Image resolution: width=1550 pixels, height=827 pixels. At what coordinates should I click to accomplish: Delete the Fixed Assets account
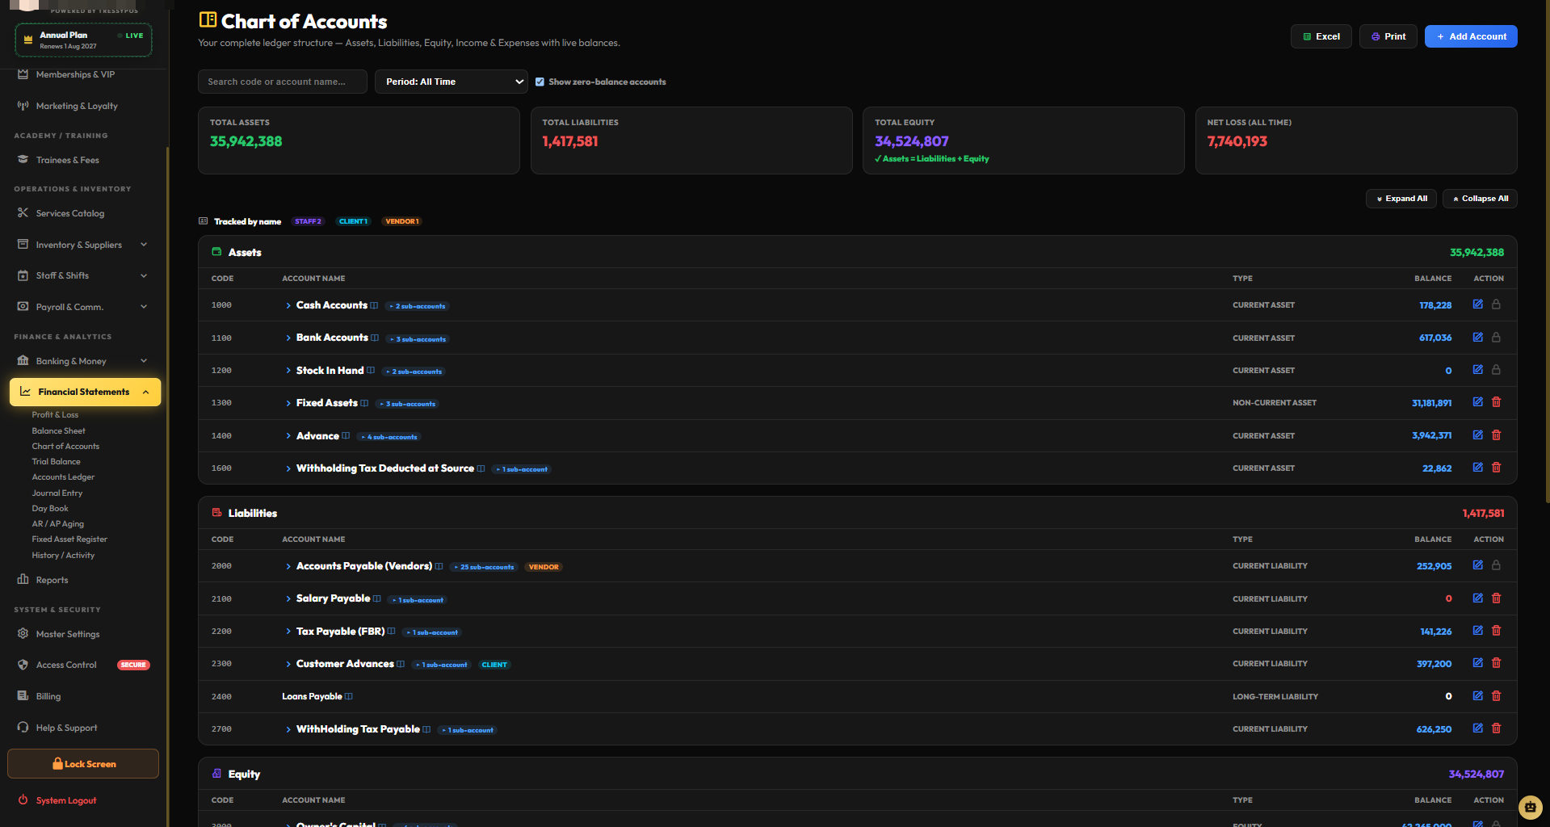[x=1496, y=402]
